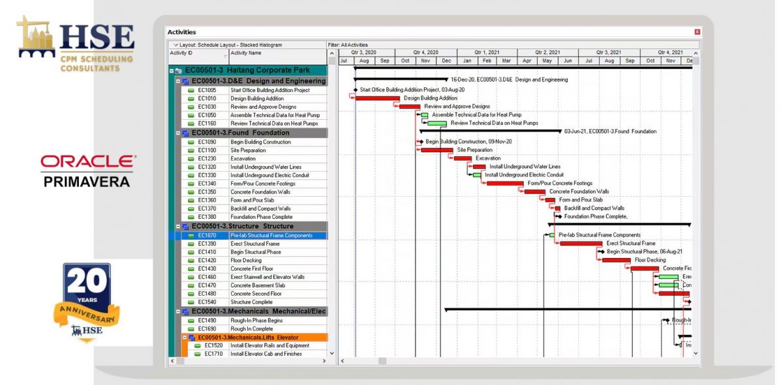783x385 pixels.
Task: Click the table scroll-down arrow
Action: coord(331,354)
